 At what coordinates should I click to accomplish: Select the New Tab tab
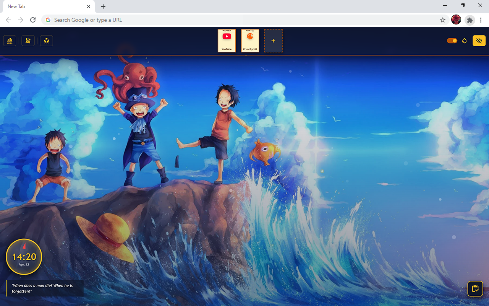[42, 7]
